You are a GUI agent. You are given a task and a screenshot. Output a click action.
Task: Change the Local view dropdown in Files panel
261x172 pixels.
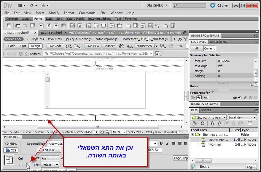point(242,117)
